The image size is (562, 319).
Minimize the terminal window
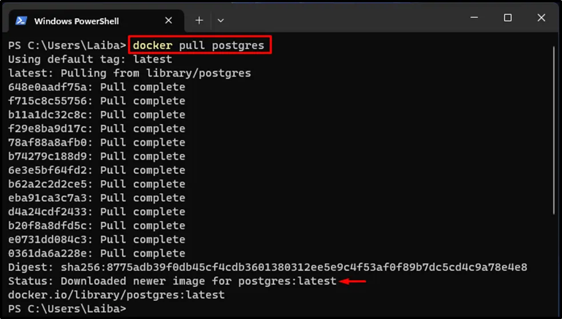(474, 18)
